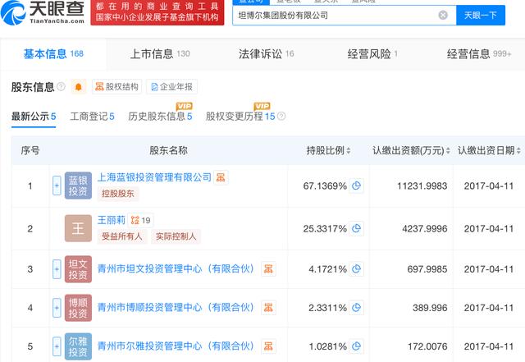Viewport: 525px width, 362px height.
Task: Expand the 博顺投资 row with plus button
Action: pos(57,307)
